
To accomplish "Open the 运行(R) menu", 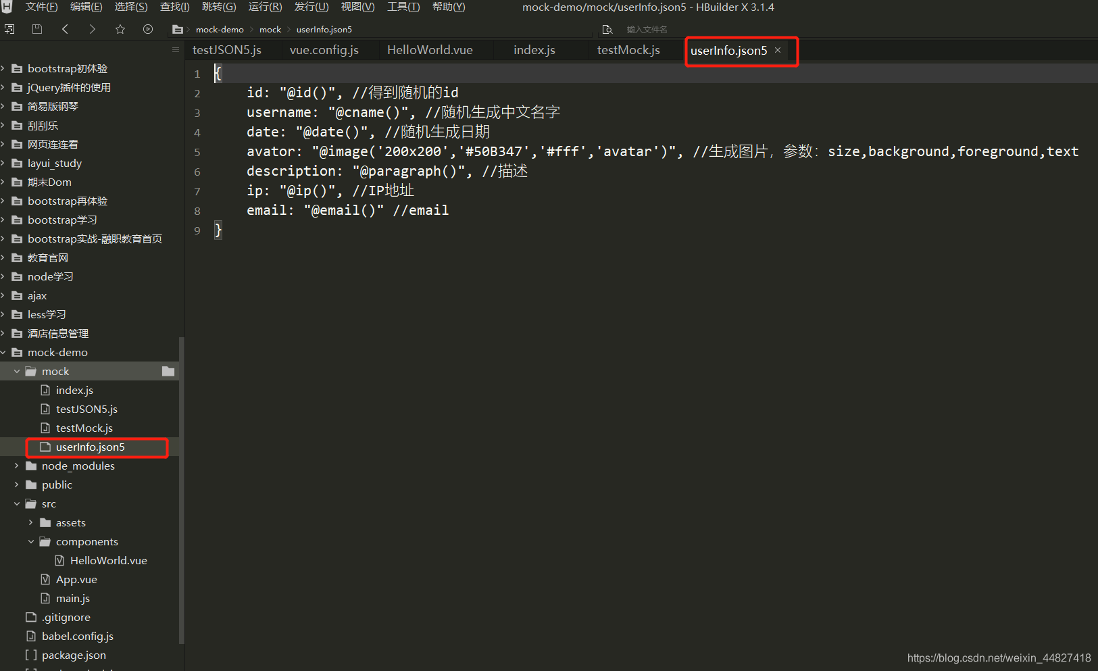I will pos(265,7).
